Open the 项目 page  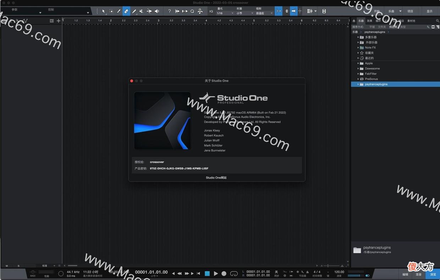[x=410, y=11]
